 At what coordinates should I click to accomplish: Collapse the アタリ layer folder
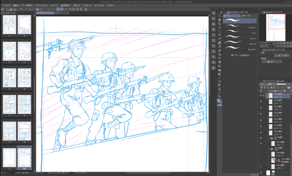pos(269,149)
